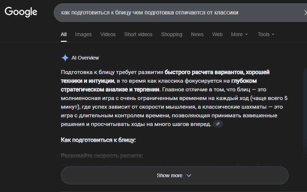
Task: Click the Google logo to go home
Action: click(x=21, y=12)
